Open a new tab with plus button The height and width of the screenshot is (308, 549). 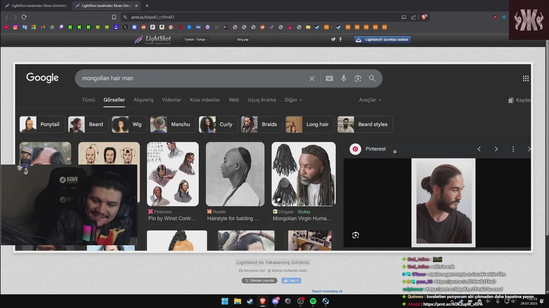click(147, 6)
